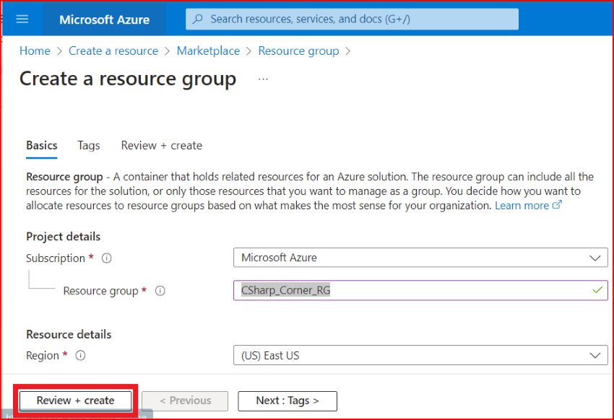The width and height of the screenshot is (614, 420).
Task: Go to Home breadcrumb link
Action: coord(35,51)
